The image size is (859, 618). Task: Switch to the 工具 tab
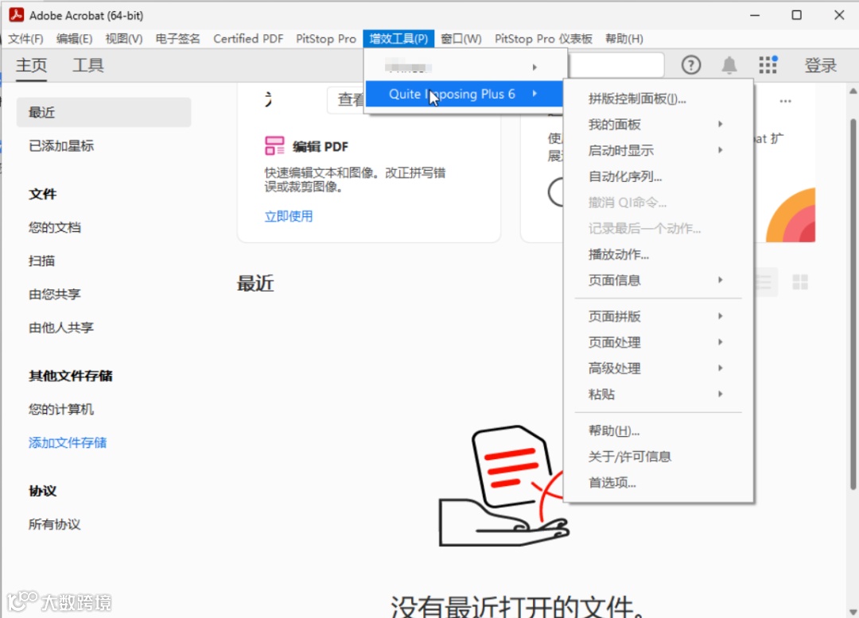click(x=88, y=66)
